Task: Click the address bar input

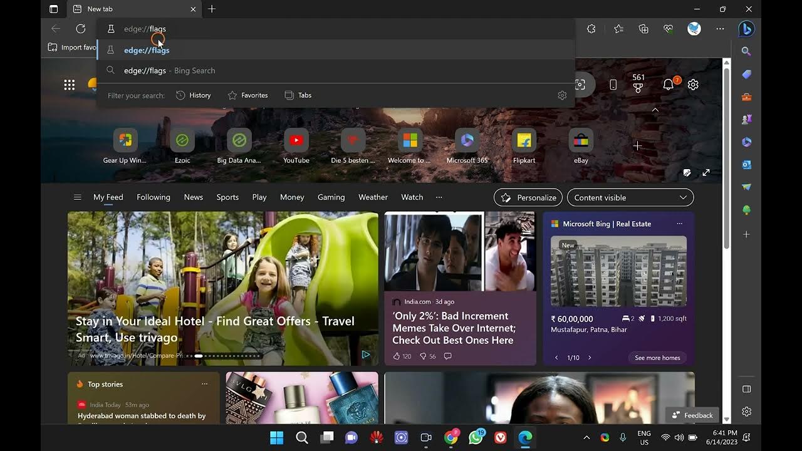Action: tap(336, 29)
